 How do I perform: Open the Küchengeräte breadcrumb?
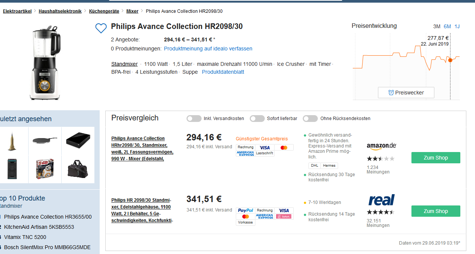tap(104, 11)
